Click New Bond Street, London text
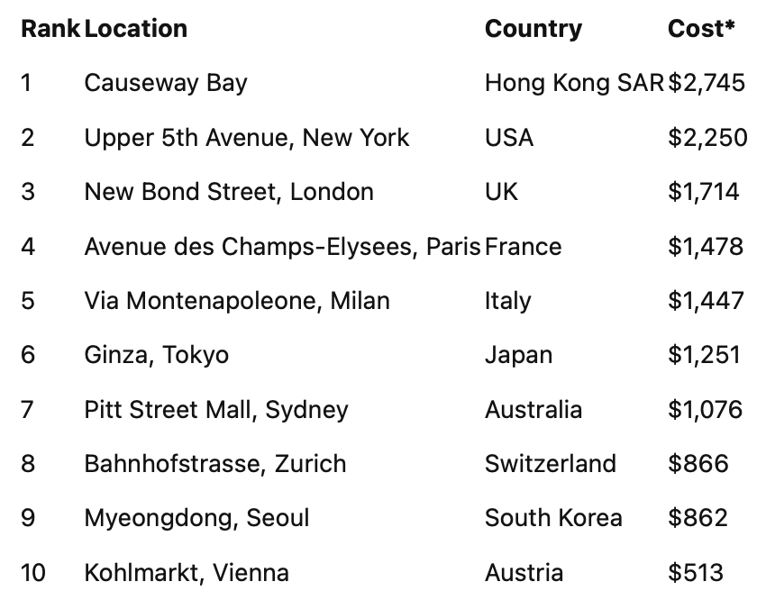This screenshot has width=766, height=609. [x=229, y=192]
